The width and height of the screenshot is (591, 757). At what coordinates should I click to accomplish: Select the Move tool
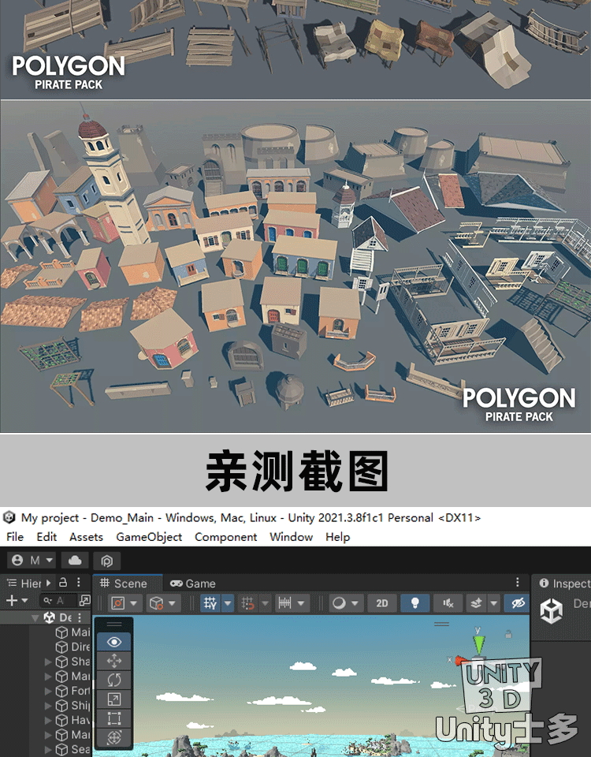click(x=113, y=661)
